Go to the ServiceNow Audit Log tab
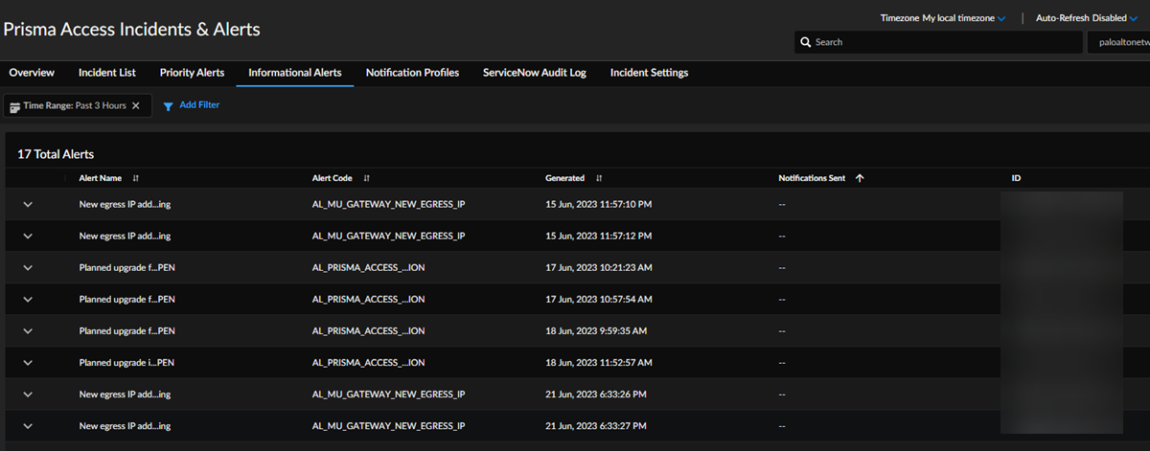The width and height of the screenshot is (1150, 451). pyautogui.click(x=534, y=73)
